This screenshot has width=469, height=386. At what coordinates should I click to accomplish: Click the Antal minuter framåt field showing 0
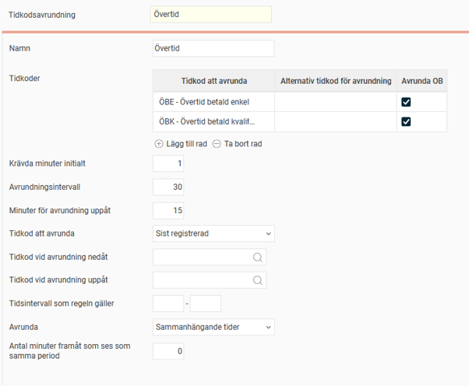coord(168,352)
